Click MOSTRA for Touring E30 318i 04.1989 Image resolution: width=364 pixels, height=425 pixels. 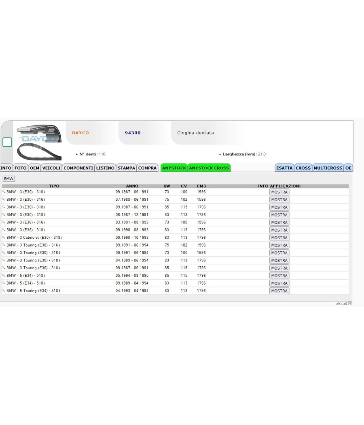(x=279, y=261)
